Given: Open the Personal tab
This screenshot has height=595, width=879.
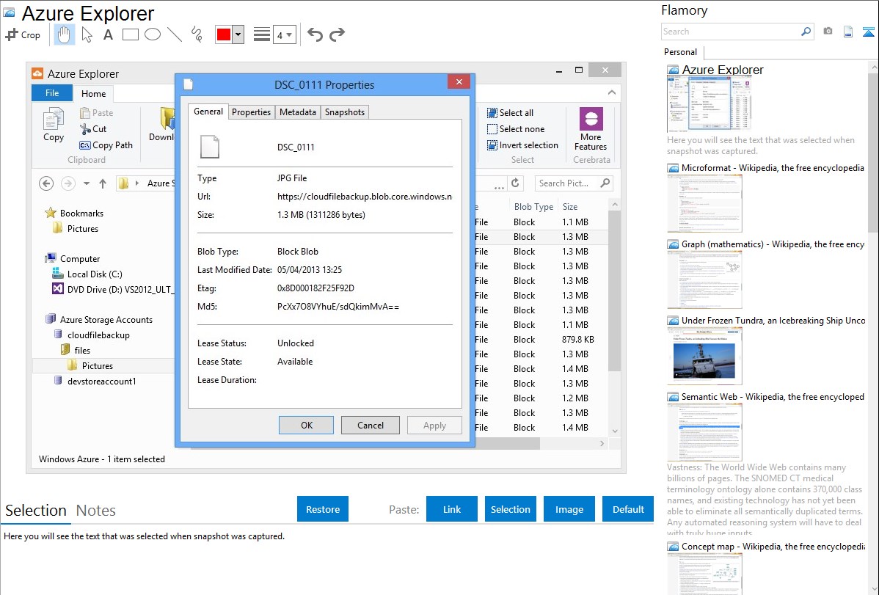Looking at the screenshot, I should [x=681, y=51].
